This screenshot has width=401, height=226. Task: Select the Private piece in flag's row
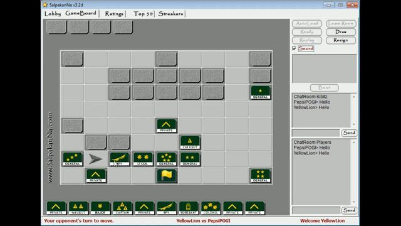[x=96, y=176]
